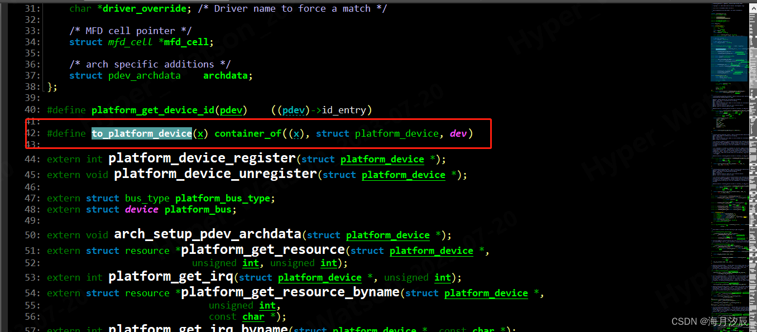Screen dimensions: 757x332
Task: Click the red-boxed macro definition on line 42
Action: 257,133
